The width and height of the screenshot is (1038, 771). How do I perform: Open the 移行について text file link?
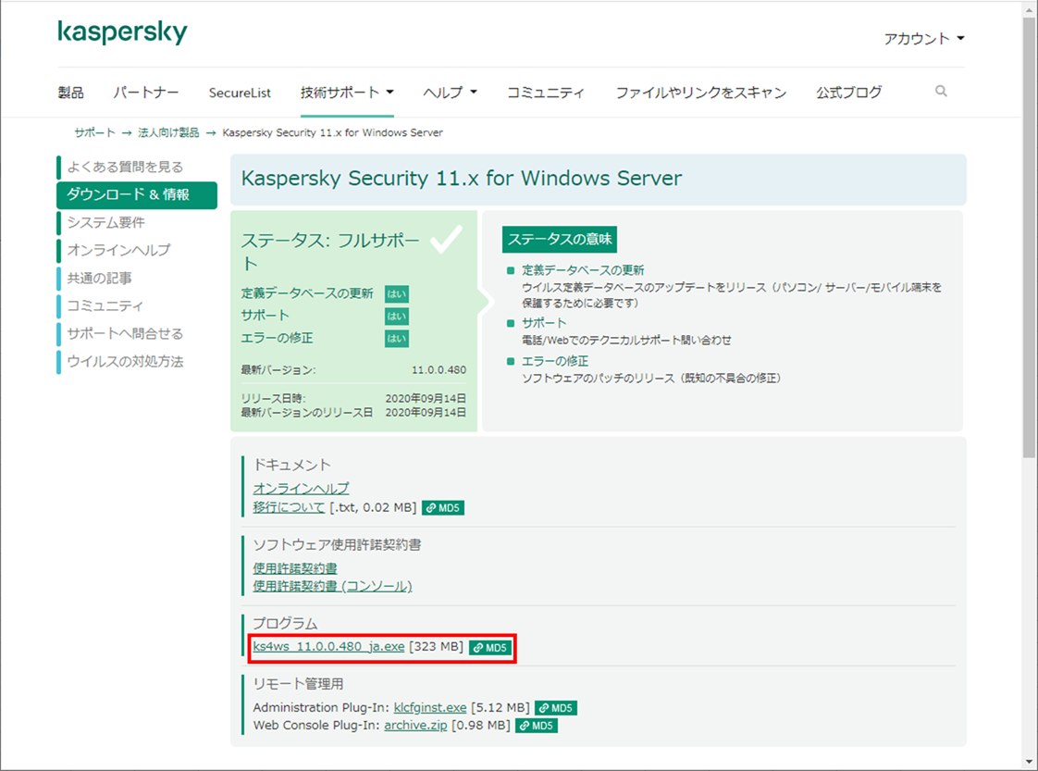289,507
